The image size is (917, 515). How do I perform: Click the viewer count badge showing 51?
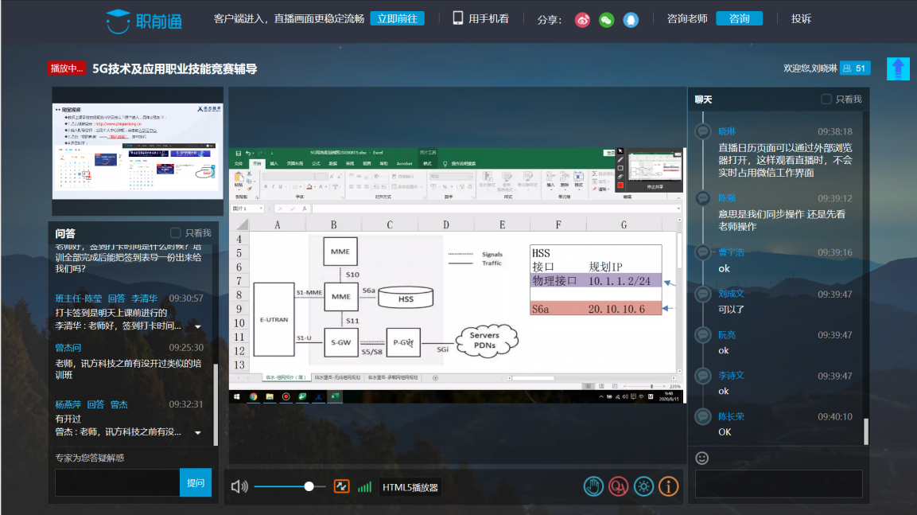point(856,68)
